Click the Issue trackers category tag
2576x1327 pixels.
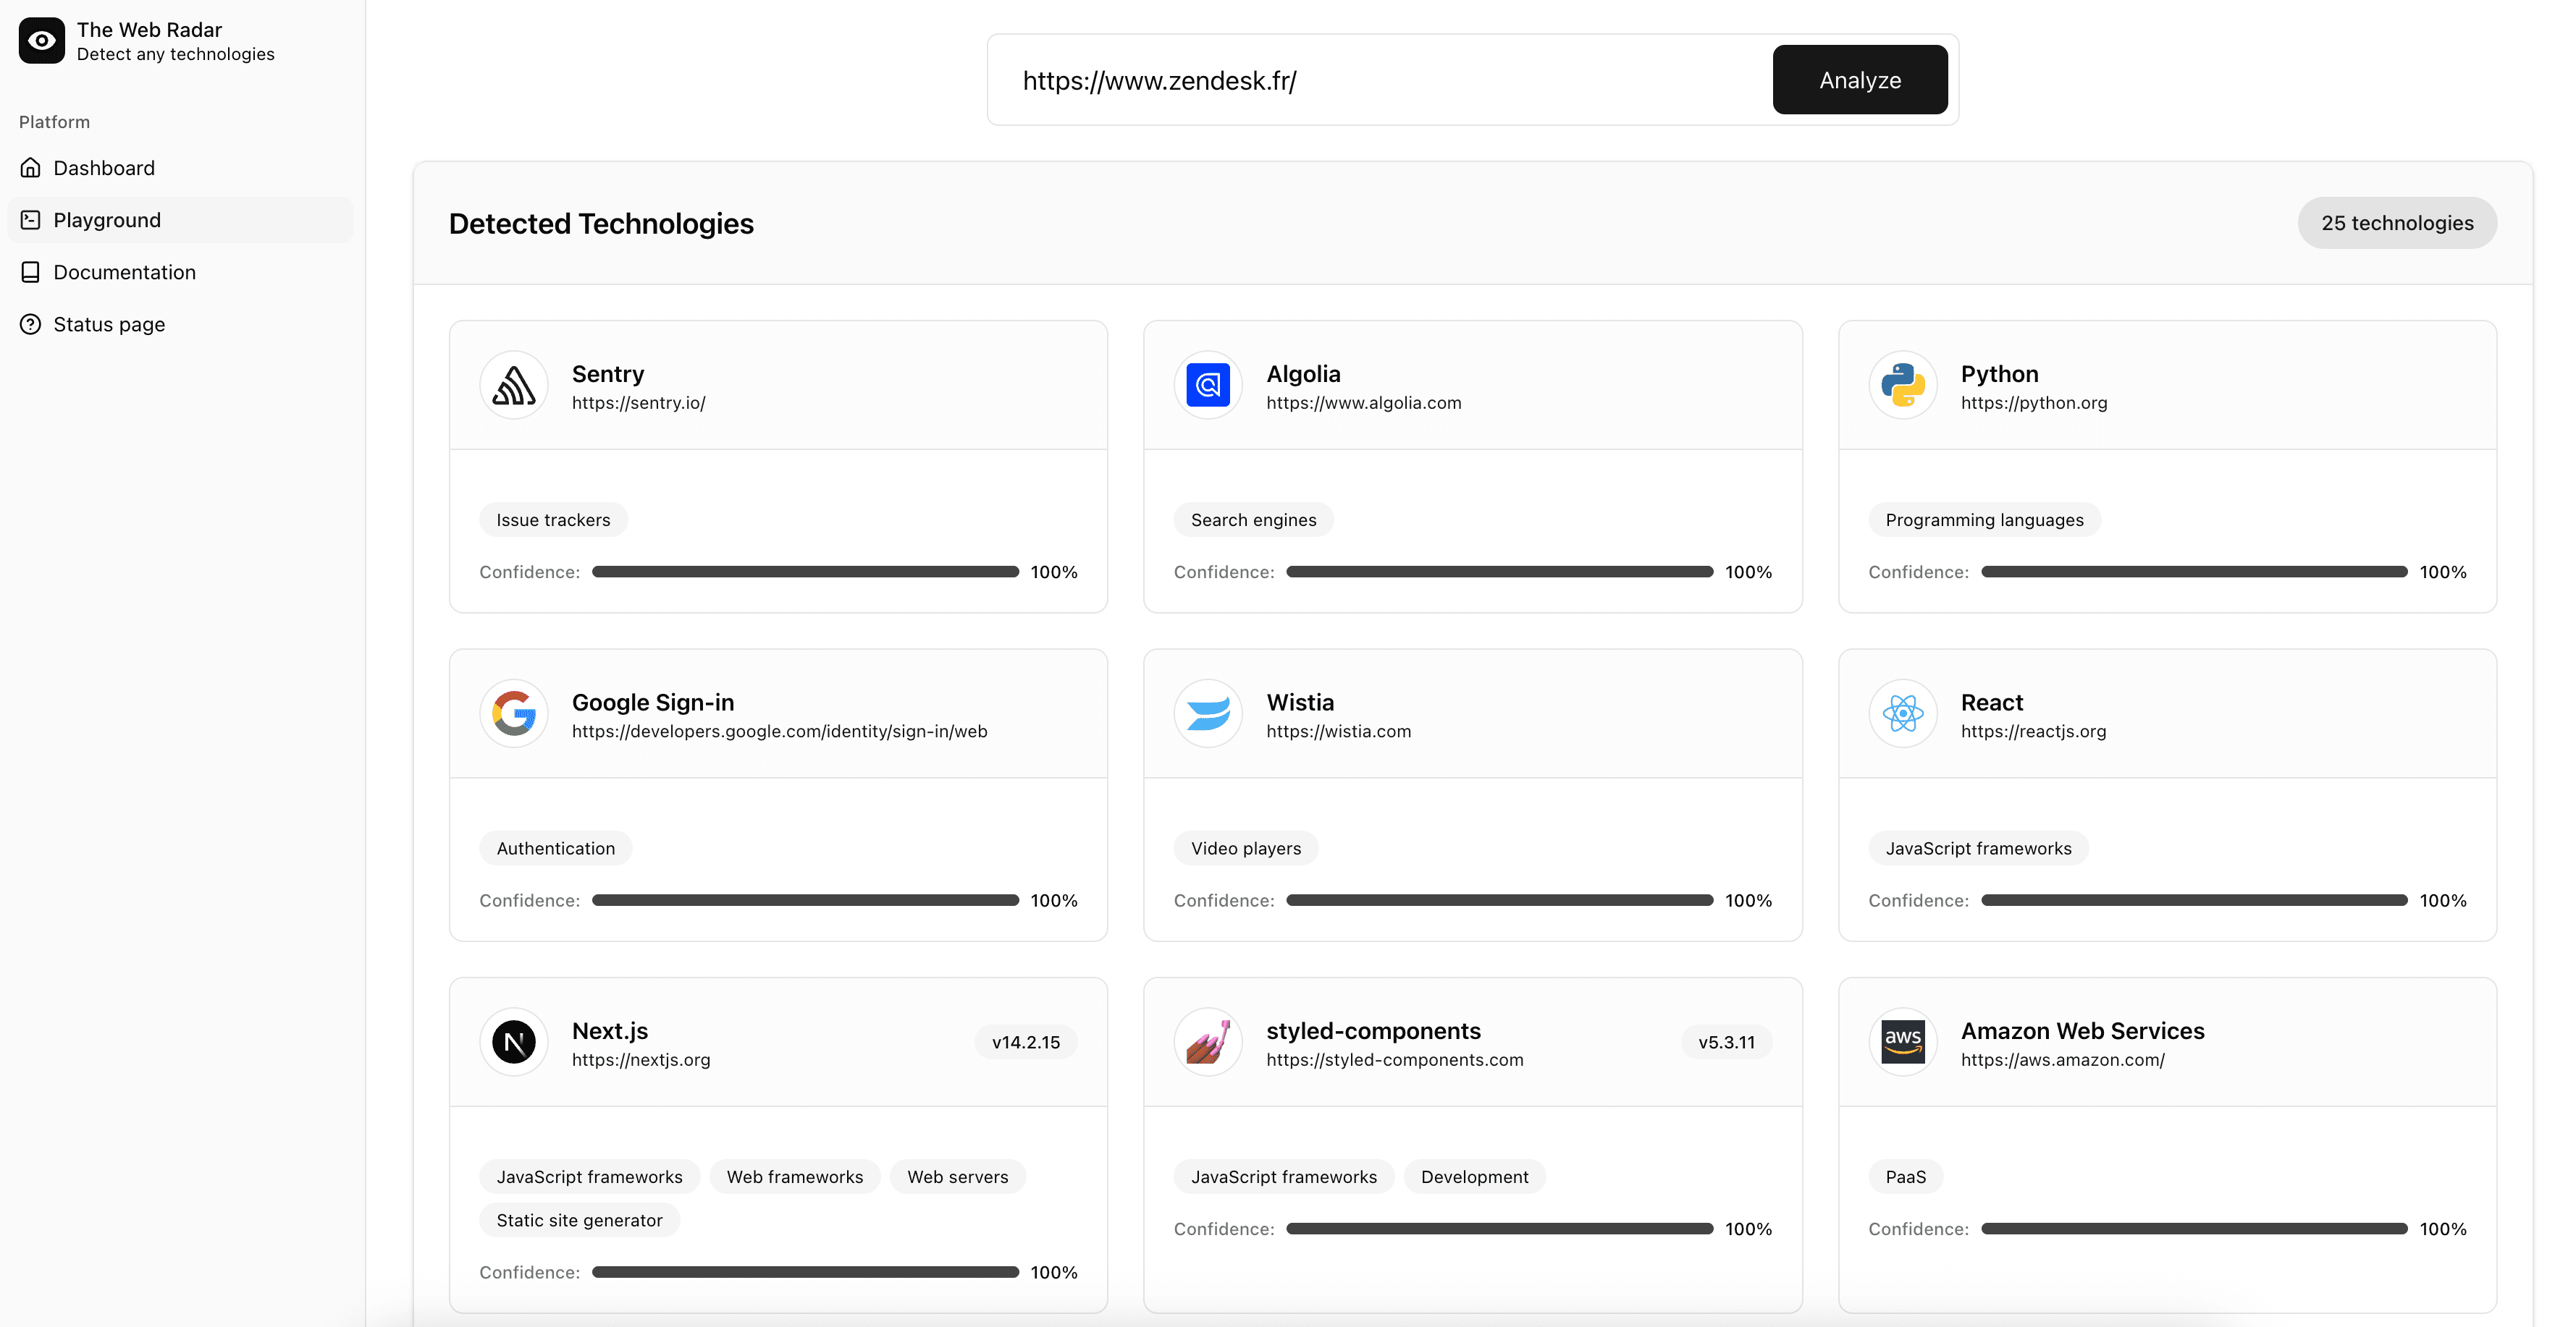[x=553, y=520]
